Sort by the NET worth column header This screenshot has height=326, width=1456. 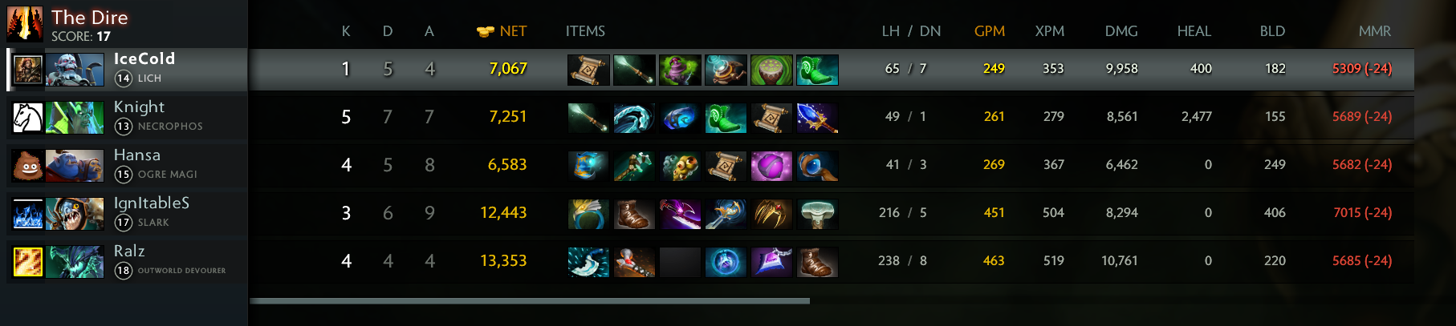502,31
